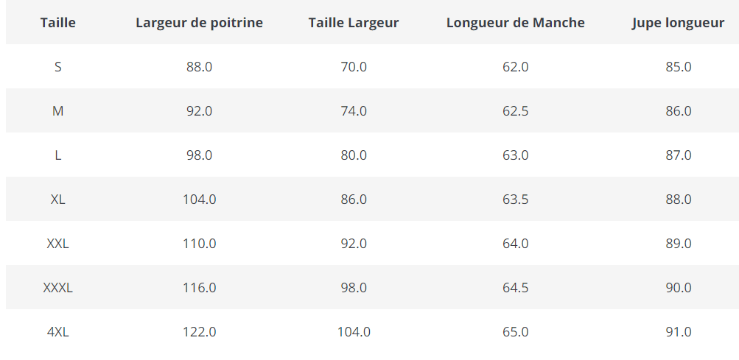Select the L size row label

coord(58,155)
